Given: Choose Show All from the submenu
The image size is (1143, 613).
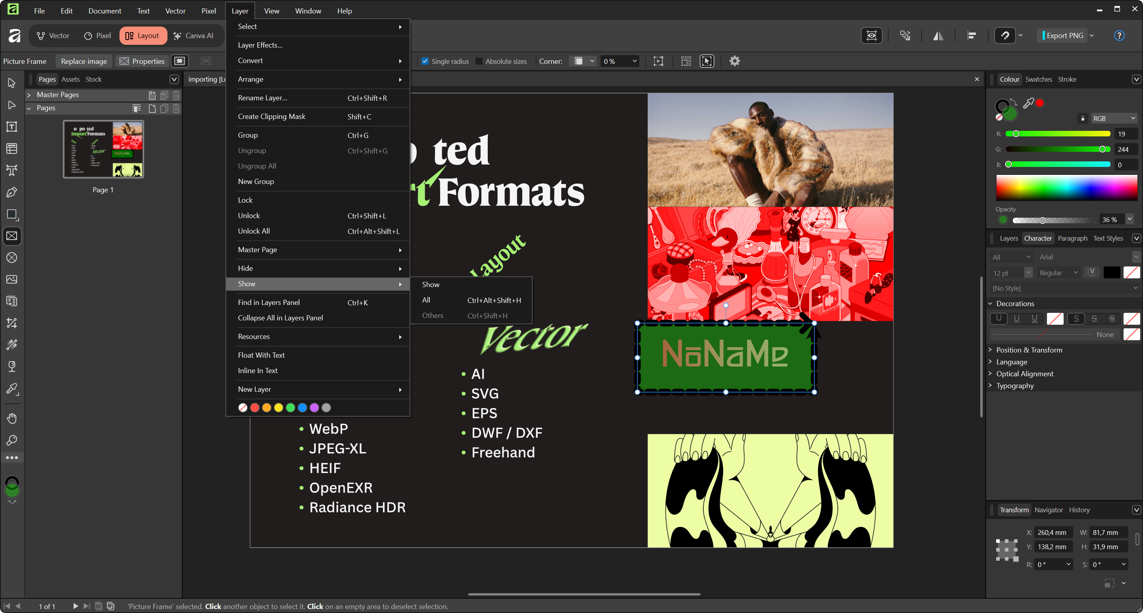Looking at the screenshot, I should 426,300.
